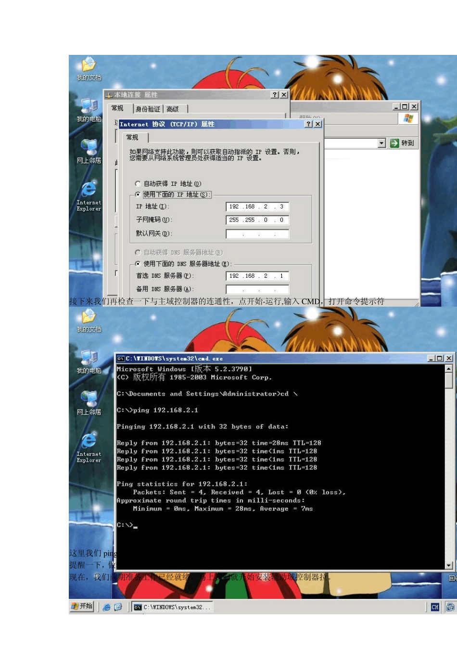This screenshot has height=647, width=457.
Task: Select 自动获得 DNS 服务器地址 radio button
Action: pos(138,252)
